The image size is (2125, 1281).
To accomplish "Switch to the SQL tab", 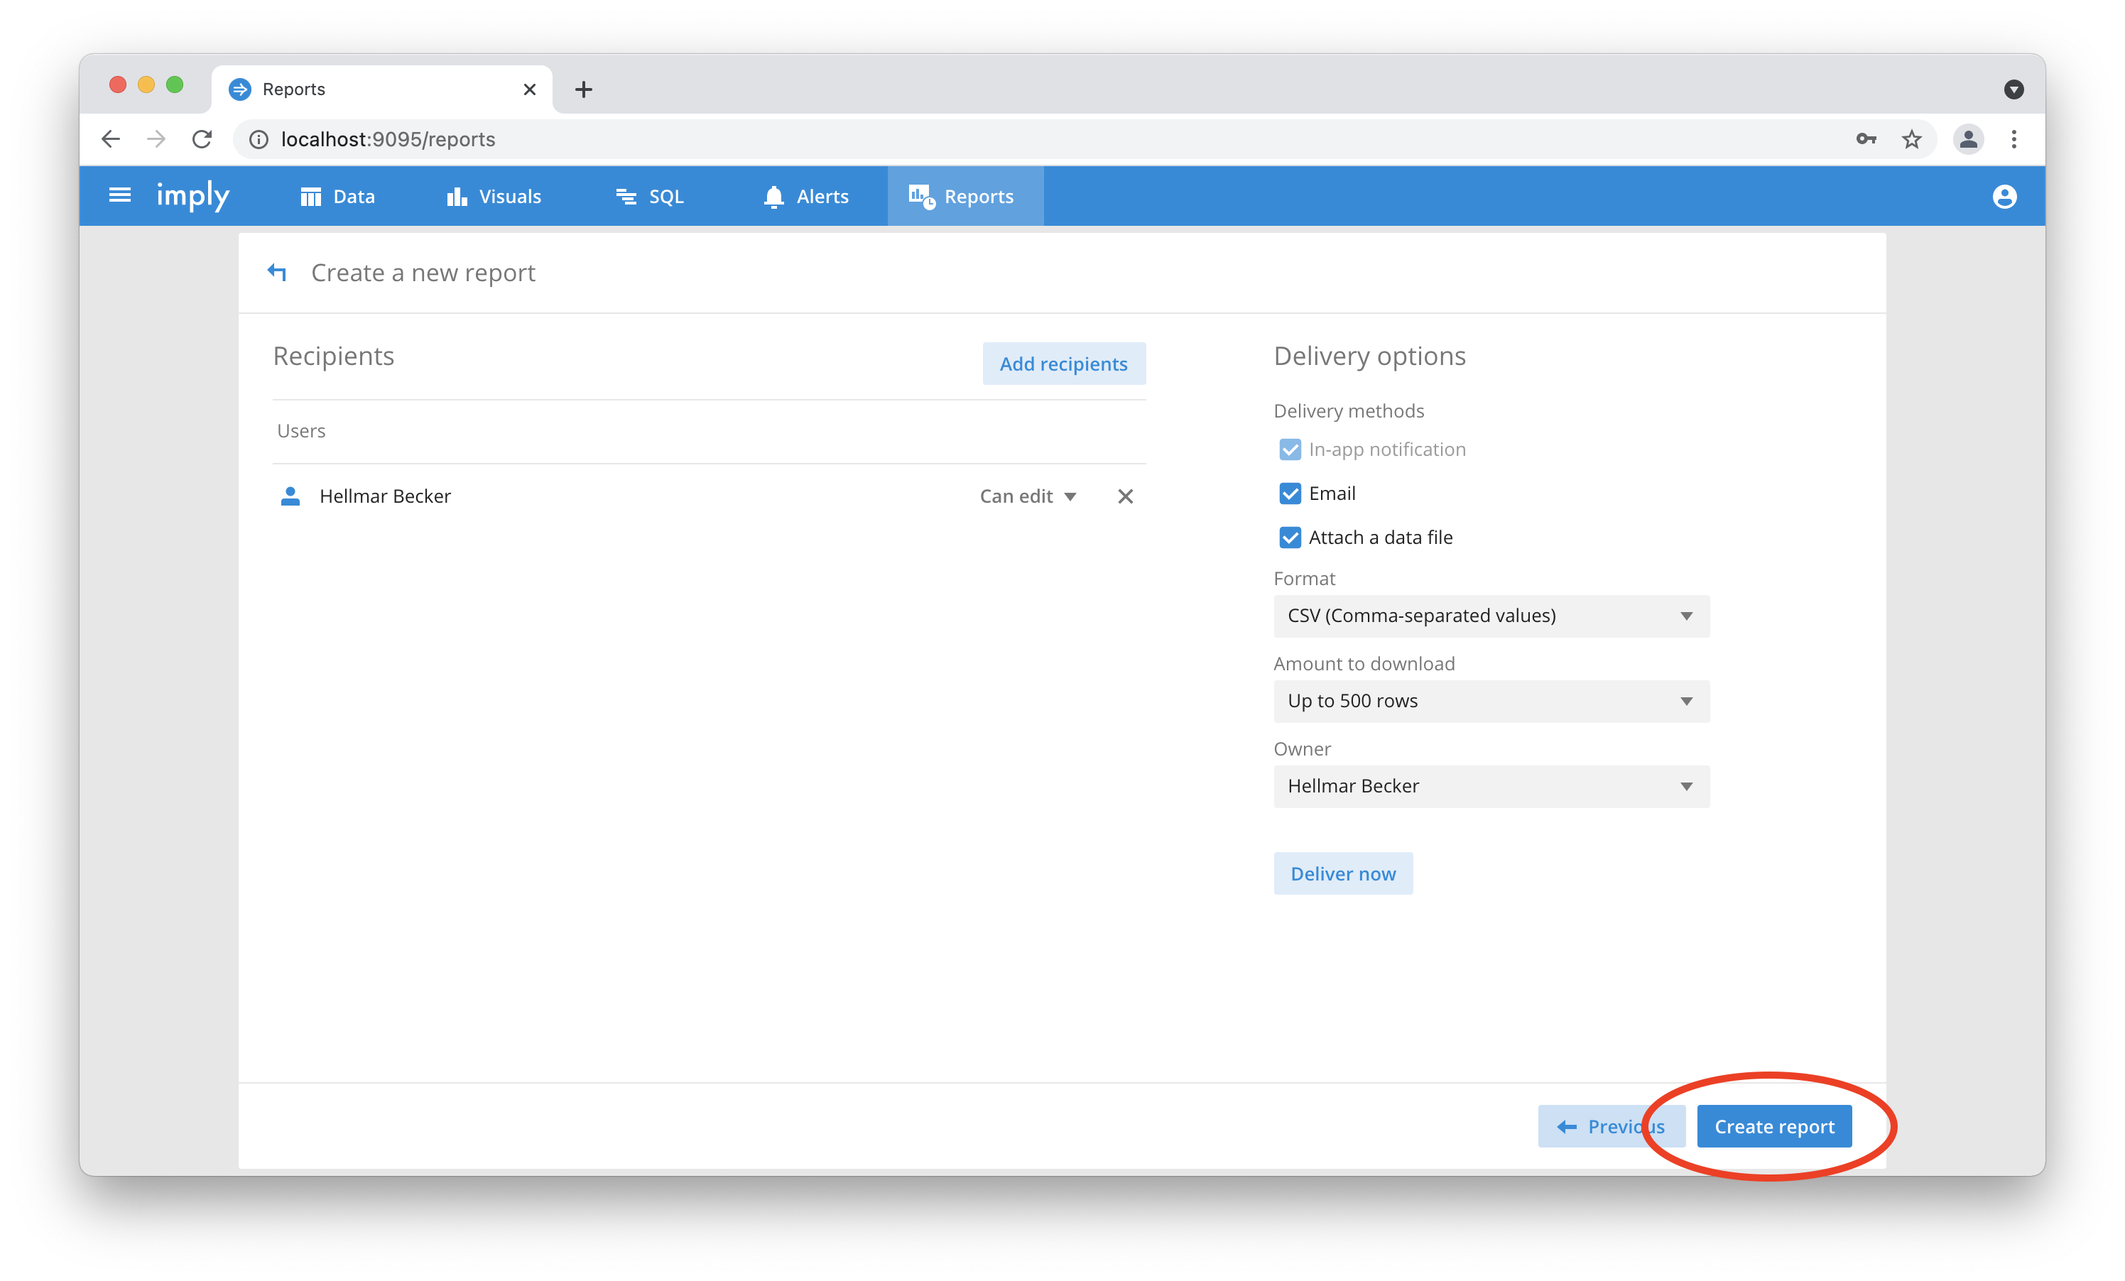I will click(x=651, y=197).
